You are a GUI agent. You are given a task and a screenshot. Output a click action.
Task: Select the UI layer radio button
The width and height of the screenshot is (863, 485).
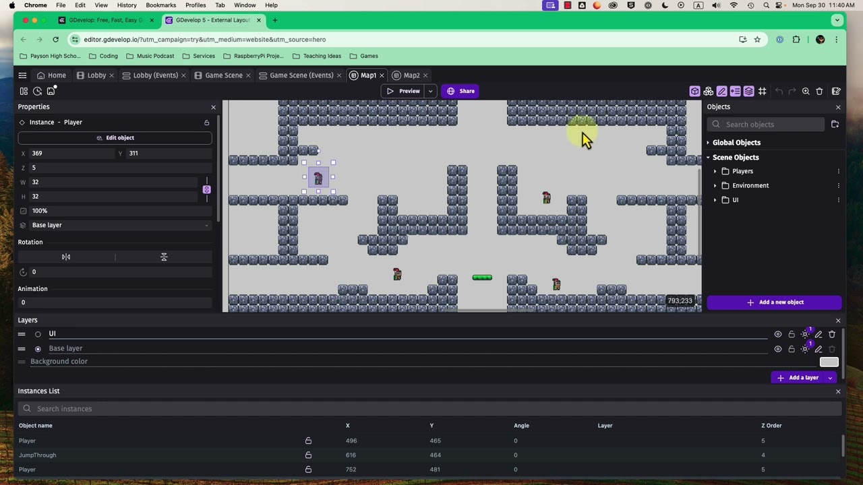(38, 334)
